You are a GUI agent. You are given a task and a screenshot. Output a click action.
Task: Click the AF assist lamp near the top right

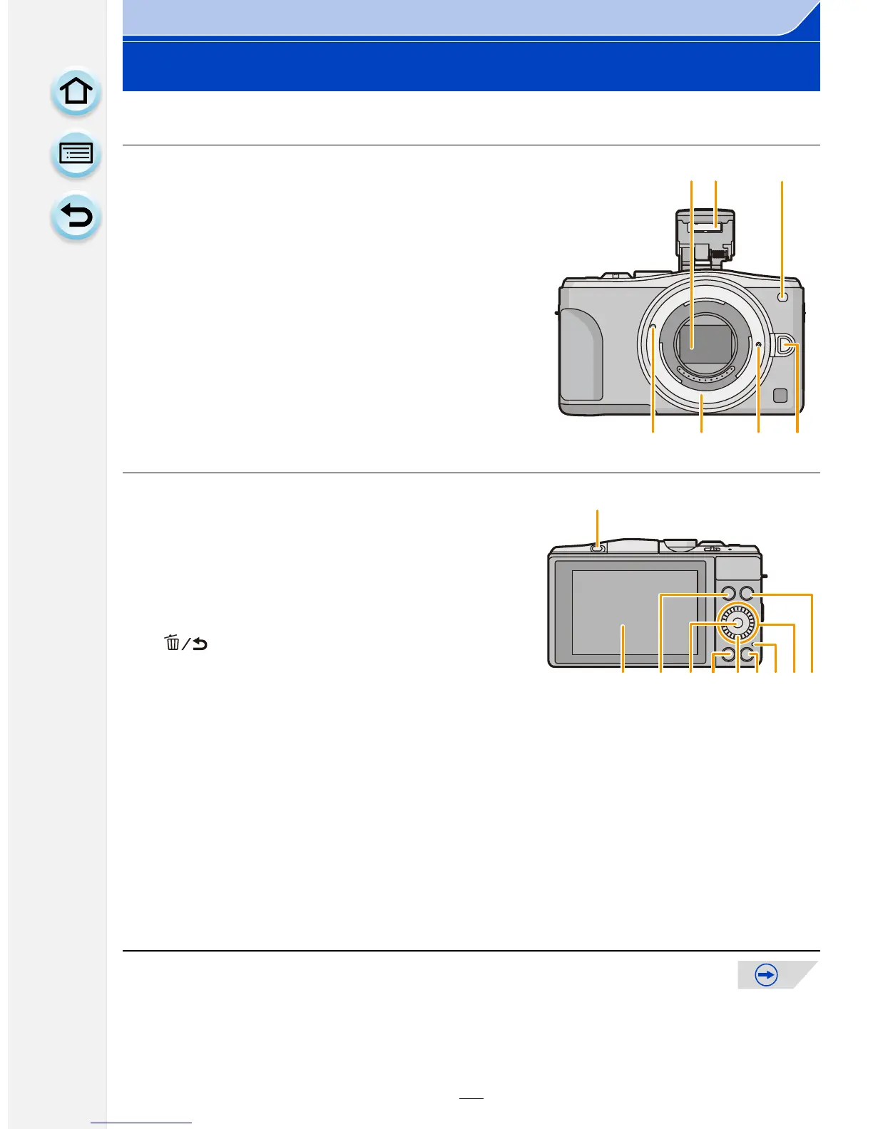tap(782, 296)
